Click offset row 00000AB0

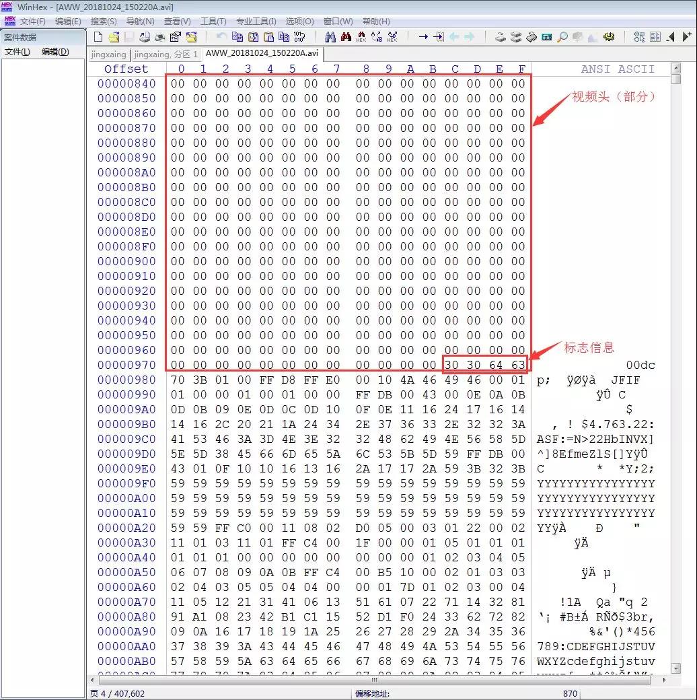pos(126,661)
